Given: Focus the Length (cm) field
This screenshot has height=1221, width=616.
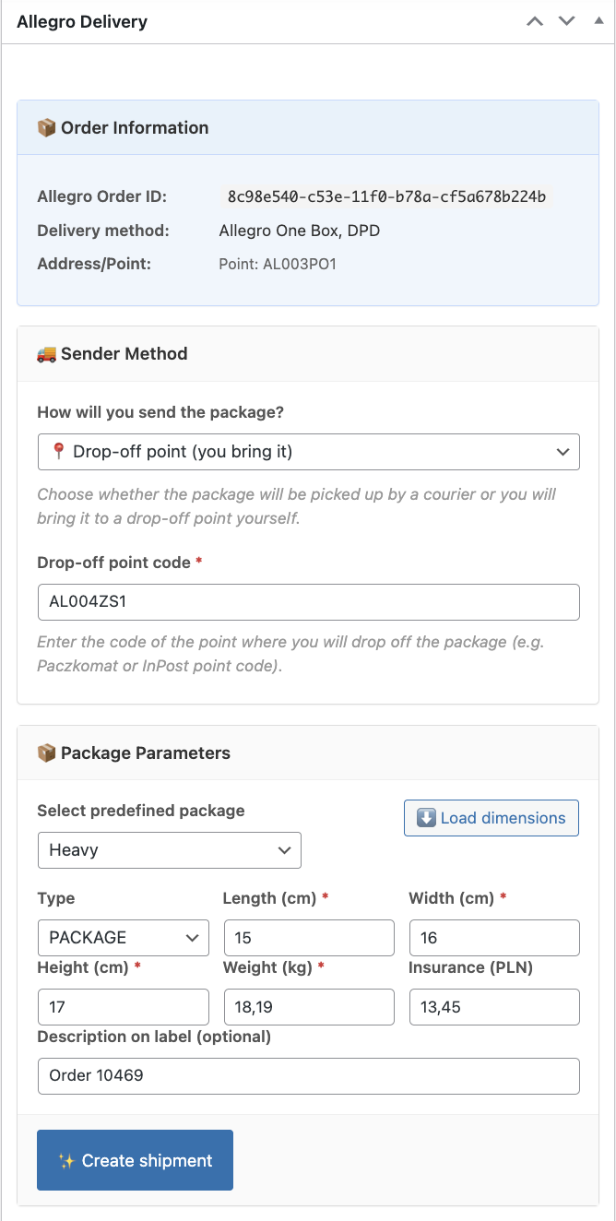Looking at the screenshot, I should coord(308,938).
